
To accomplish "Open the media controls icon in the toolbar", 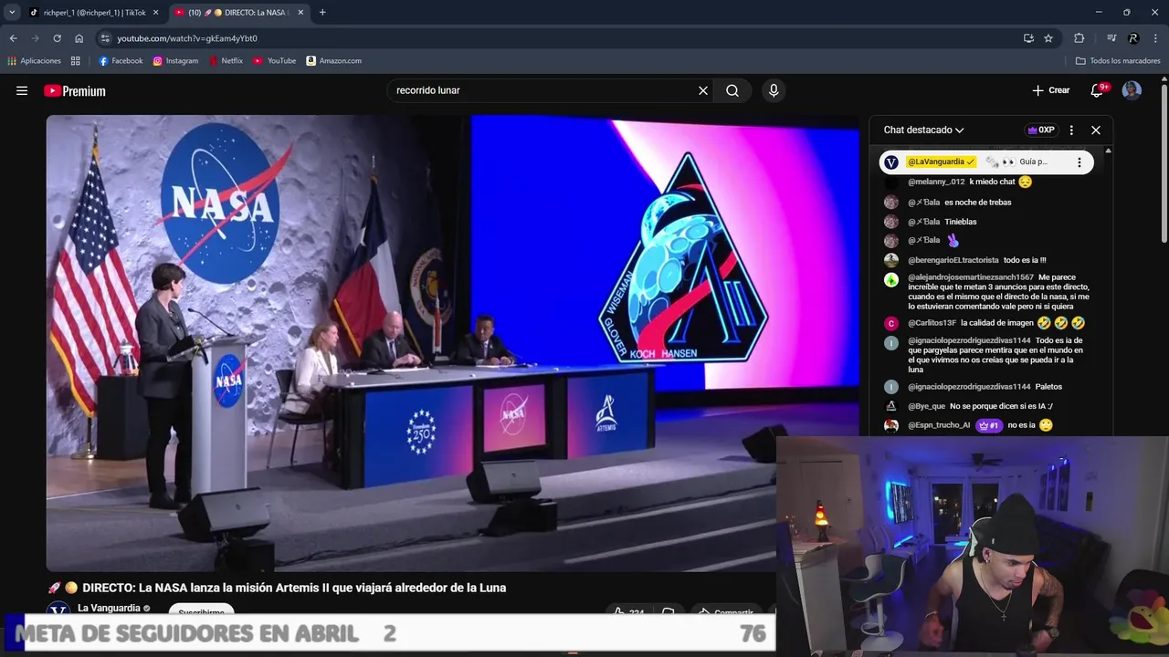I will 1111,38.
